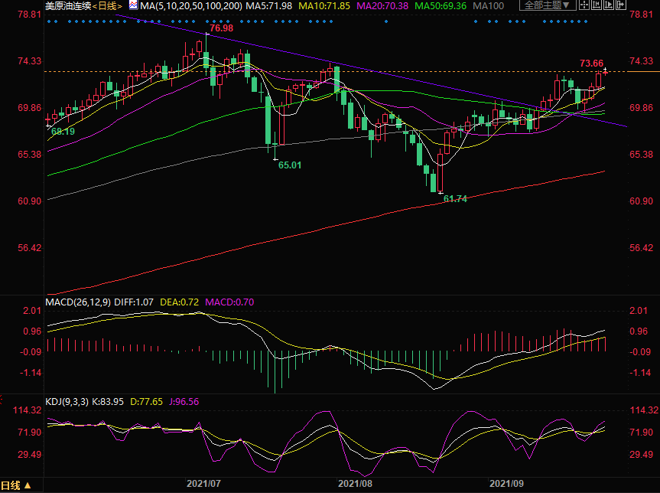Select the 73.66 latest price label
The width and height of the screenshot is (660, 493).
coord(591,63)
